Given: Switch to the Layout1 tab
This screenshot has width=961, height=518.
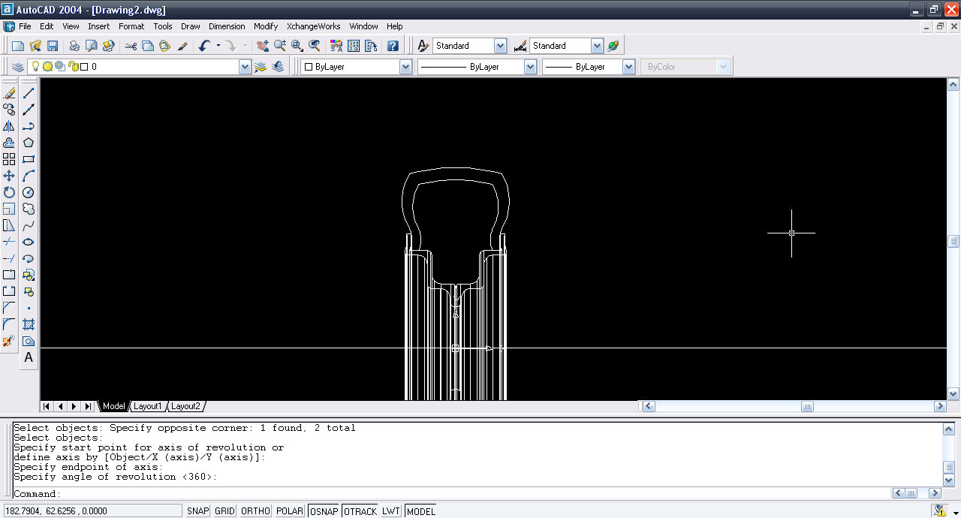Looking at the screenshot, I should click(x=148, y=406).
